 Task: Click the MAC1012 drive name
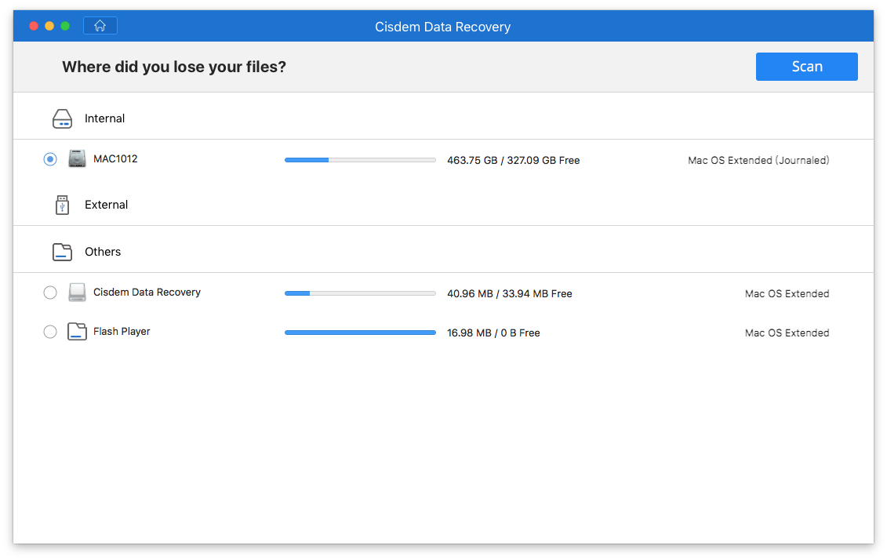pyautogui.click(x=115, y=159)
